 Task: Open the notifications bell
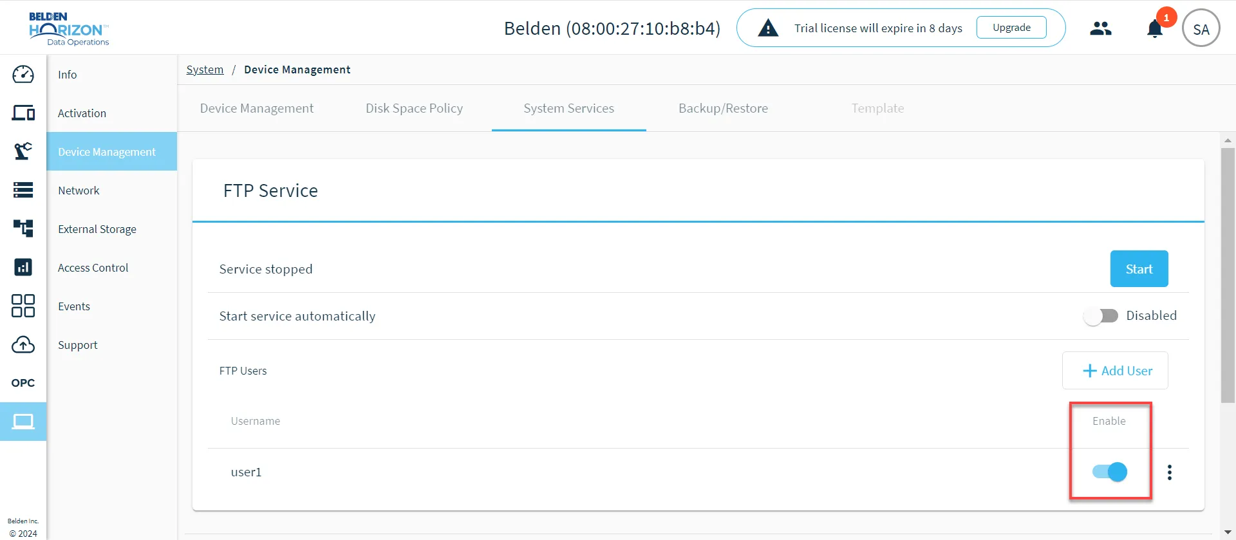tap(1155, 29)
